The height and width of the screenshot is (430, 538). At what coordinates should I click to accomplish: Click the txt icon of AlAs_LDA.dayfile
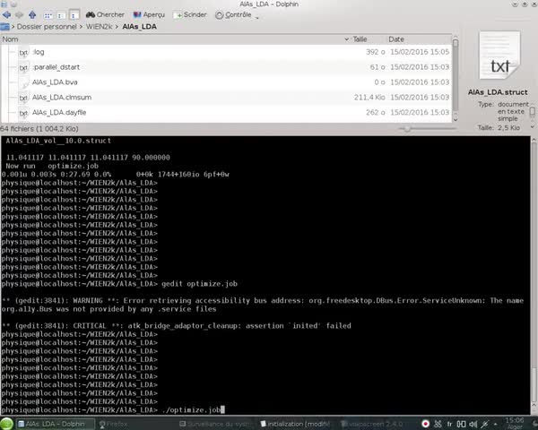pyautogui.click(x=23, y=113)
